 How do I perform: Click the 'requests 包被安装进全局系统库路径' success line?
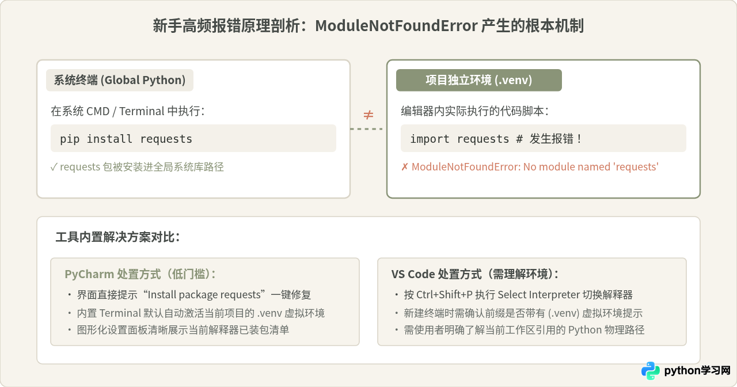pyautogui.click(x=137, y=167)
